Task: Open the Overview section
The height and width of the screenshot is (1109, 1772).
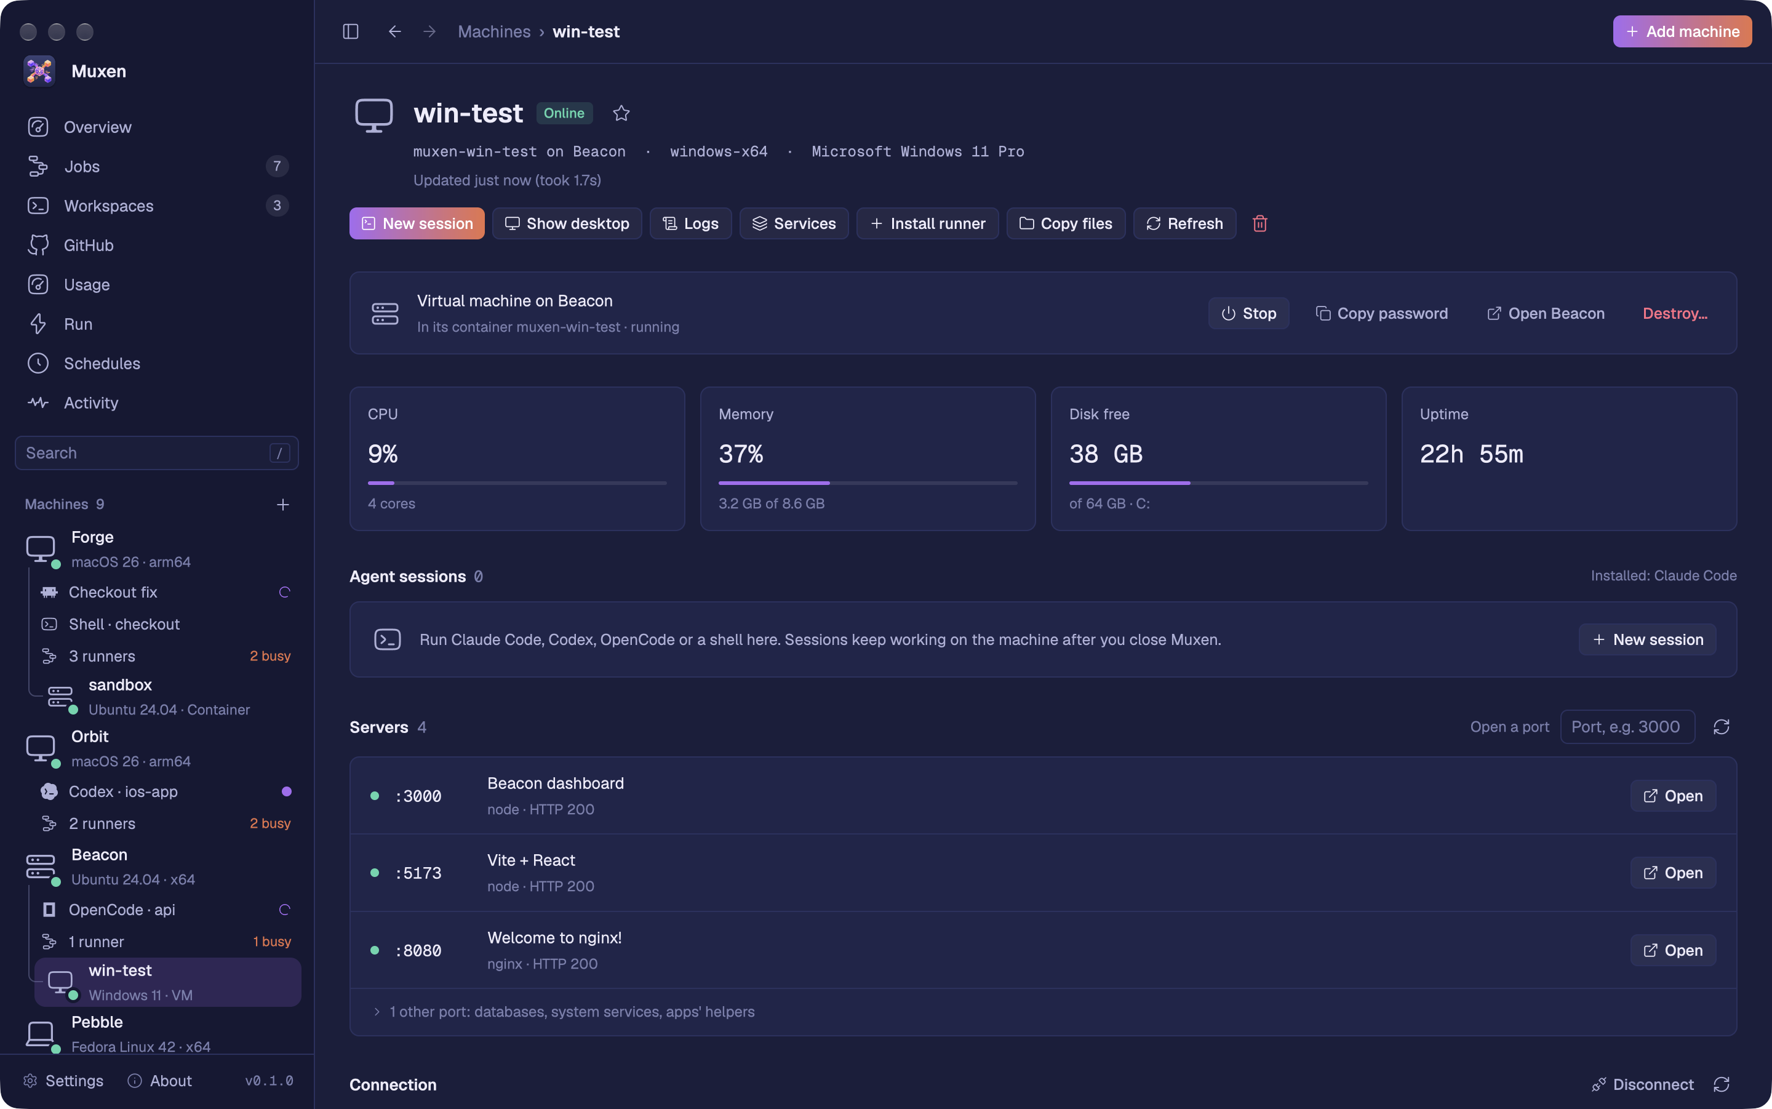Action: click(x=156, y=127)
